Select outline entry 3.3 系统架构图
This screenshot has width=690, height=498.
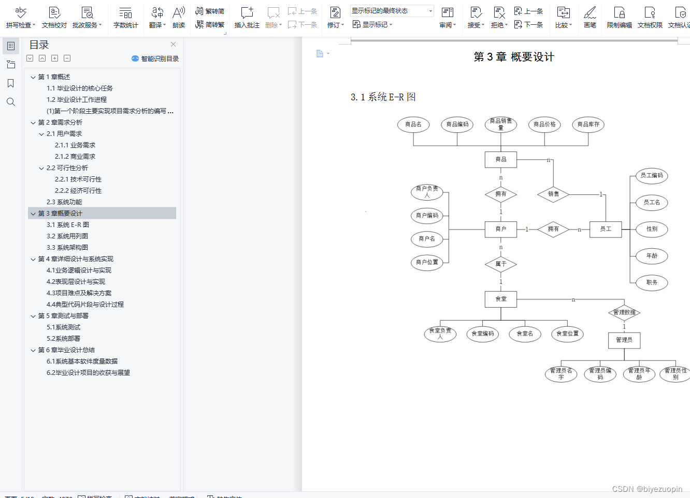67,248
